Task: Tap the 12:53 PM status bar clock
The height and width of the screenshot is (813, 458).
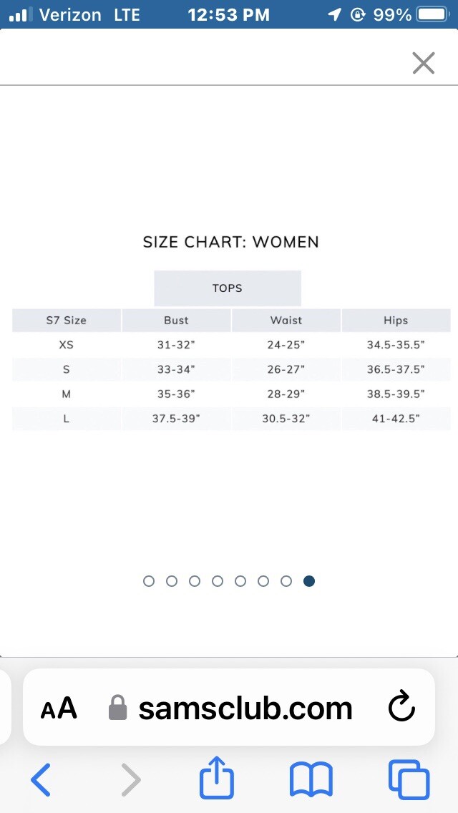Action: (x=229, y=14)
